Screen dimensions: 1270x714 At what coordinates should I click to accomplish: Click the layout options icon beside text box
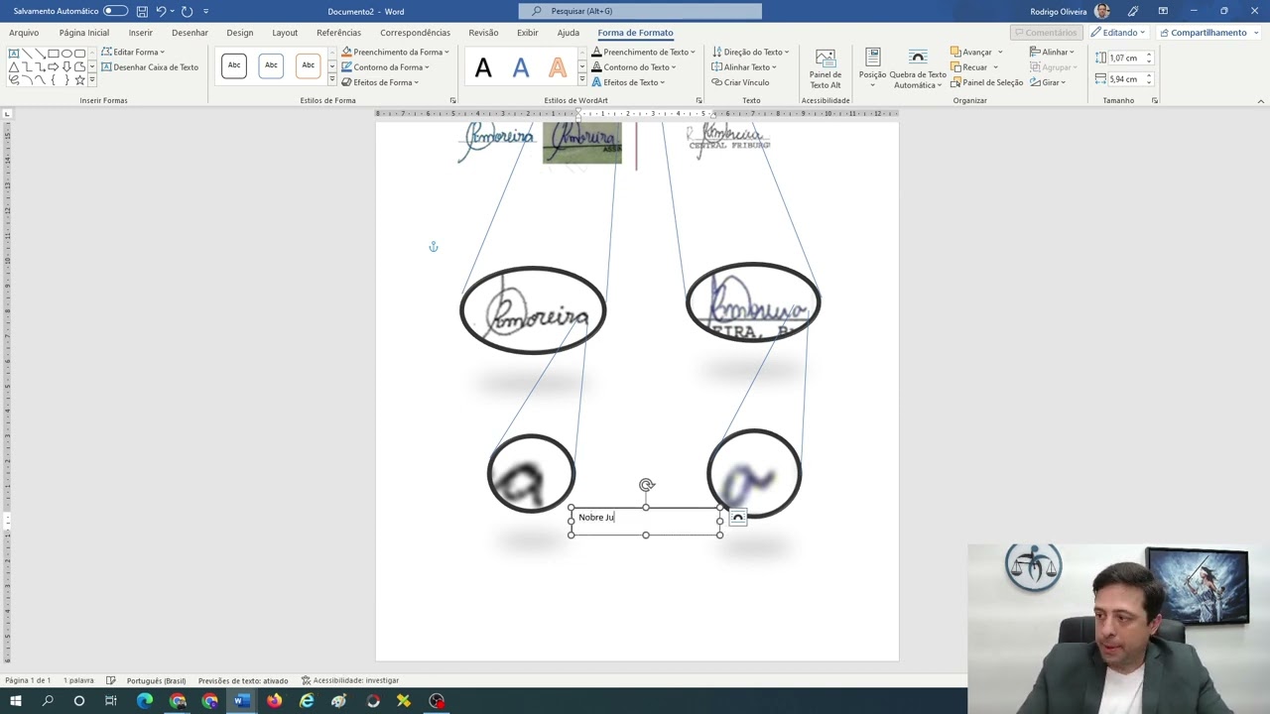(x=737, y=519)
